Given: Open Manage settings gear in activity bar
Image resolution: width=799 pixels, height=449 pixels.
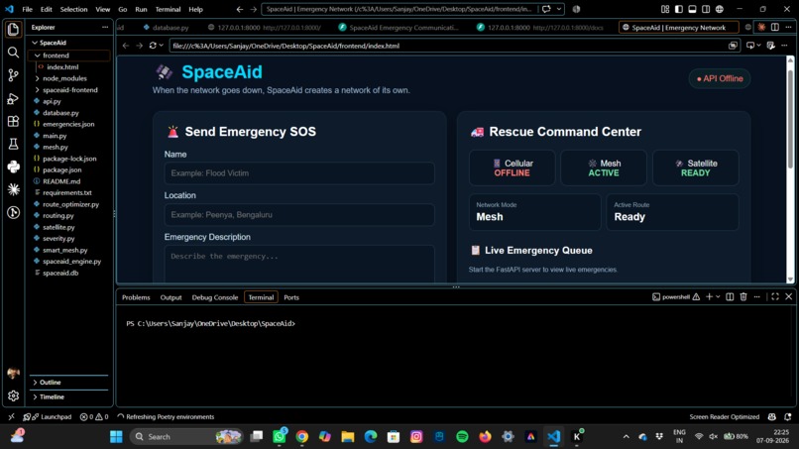Looking at the screenshot, I should click(13, 395).
